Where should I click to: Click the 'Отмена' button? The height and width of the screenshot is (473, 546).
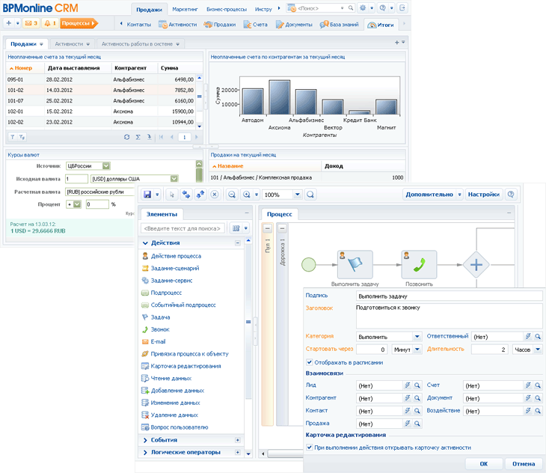point(523,464)
